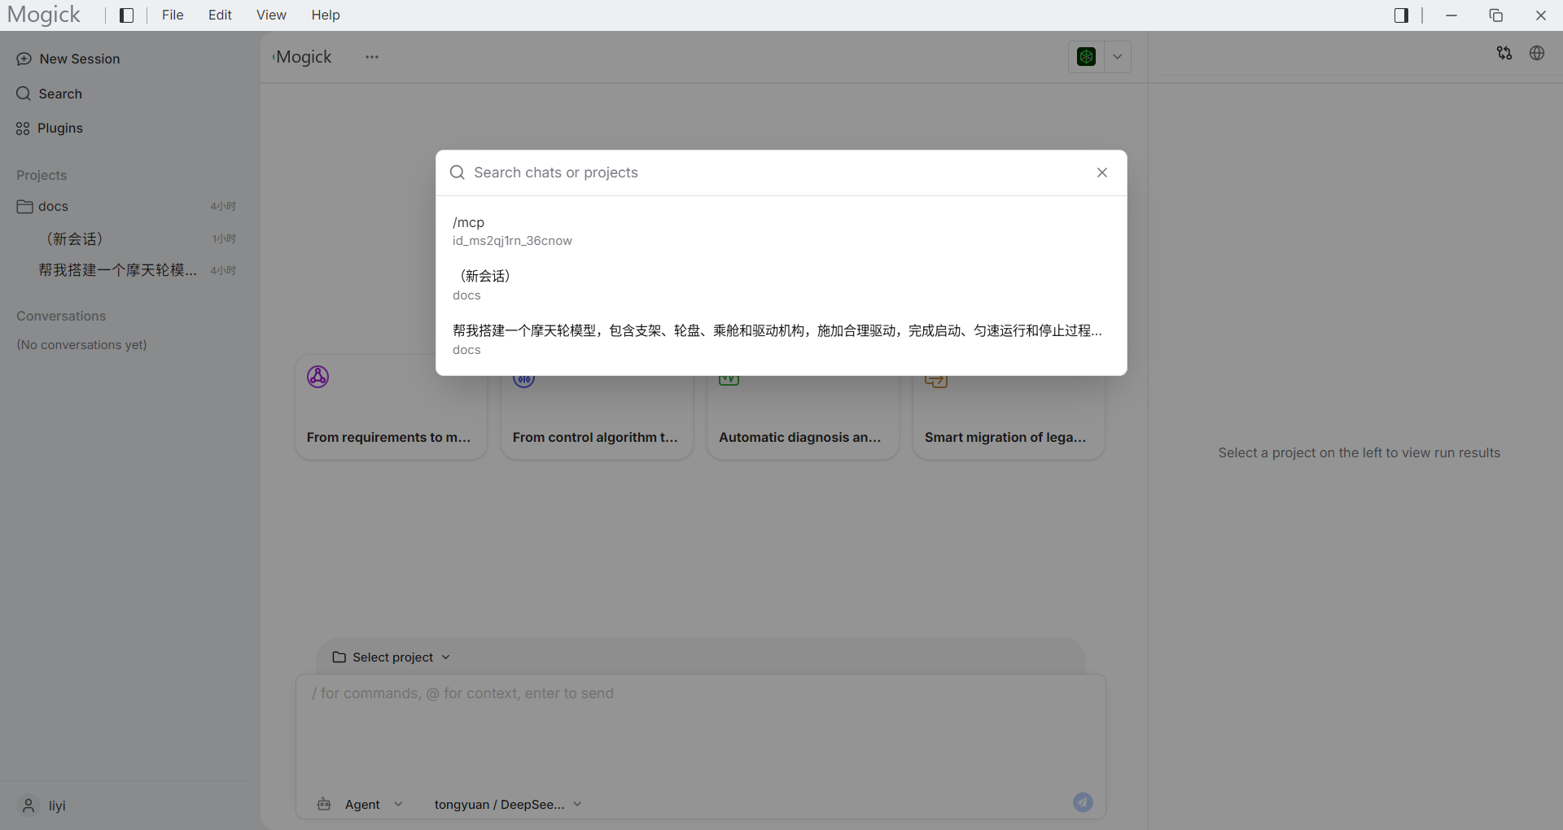Open the Help menu
The image size is (1563, 830).
tap(326, 15)
